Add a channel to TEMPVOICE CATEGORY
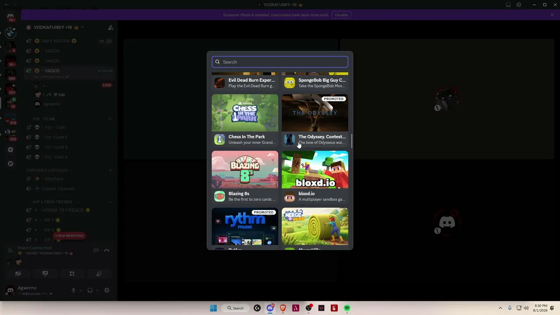The image size is (560, 315). tap(110, 170)
